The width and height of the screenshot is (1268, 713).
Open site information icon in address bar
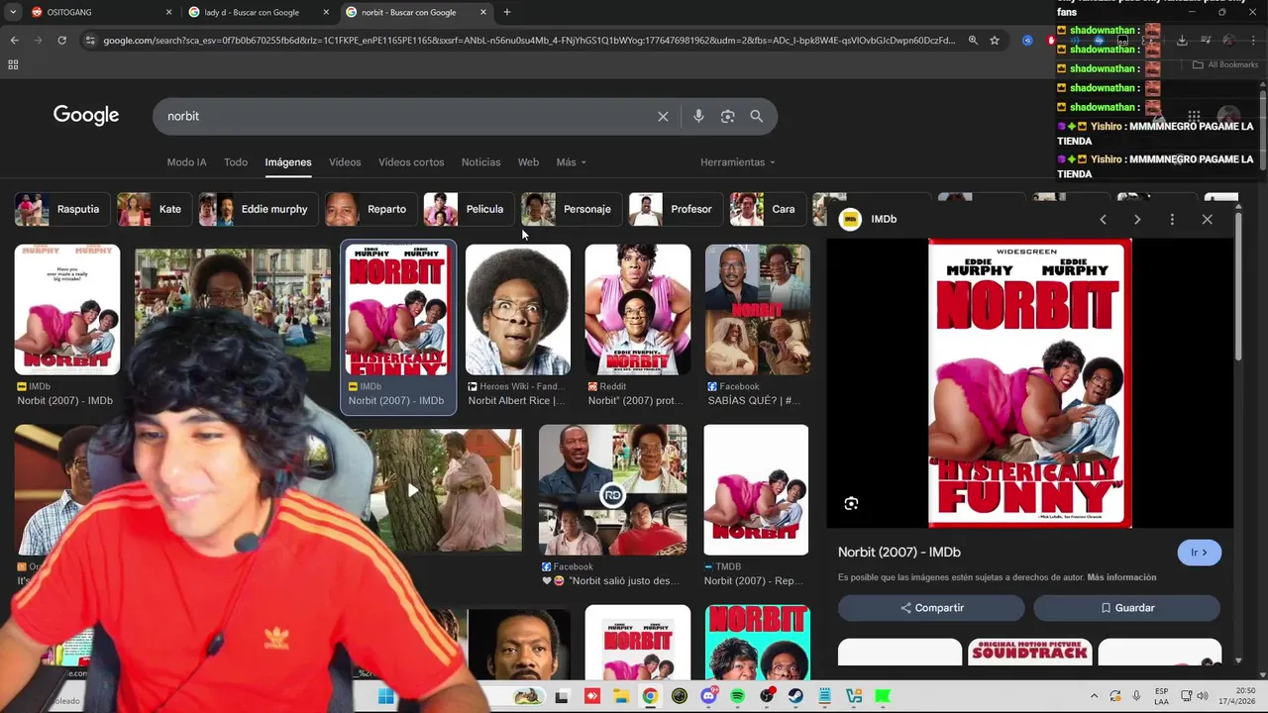[90, 41]
